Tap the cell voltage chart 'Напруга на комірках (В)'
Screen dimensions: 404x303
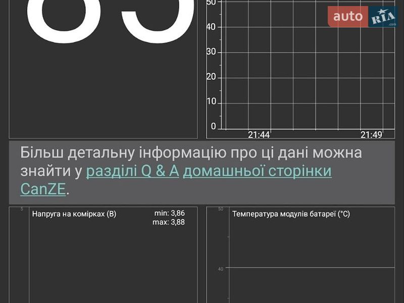point(103,255)
